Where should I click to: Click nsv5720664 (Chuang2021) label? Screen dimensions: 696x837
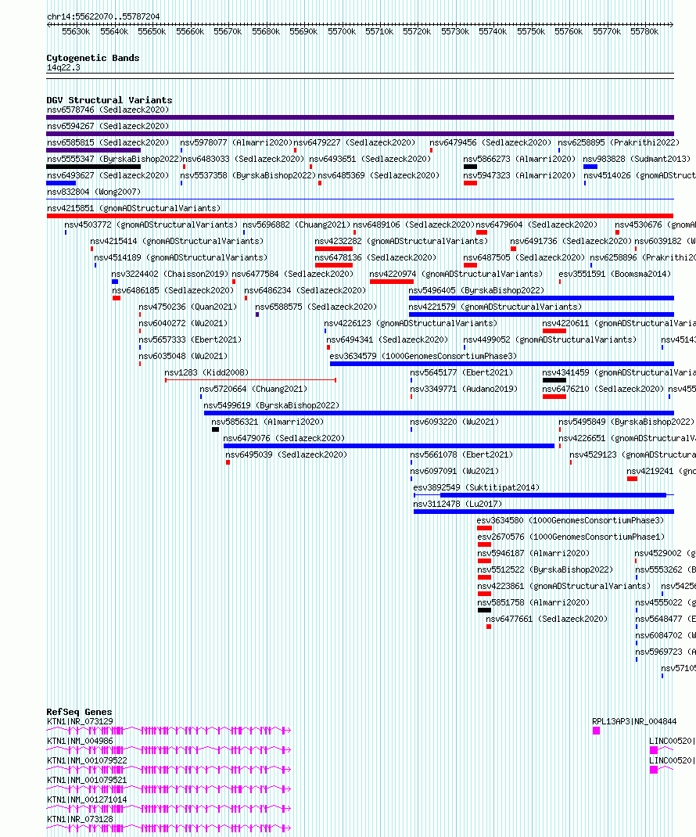pyautogui.click(x=253, y=390)
